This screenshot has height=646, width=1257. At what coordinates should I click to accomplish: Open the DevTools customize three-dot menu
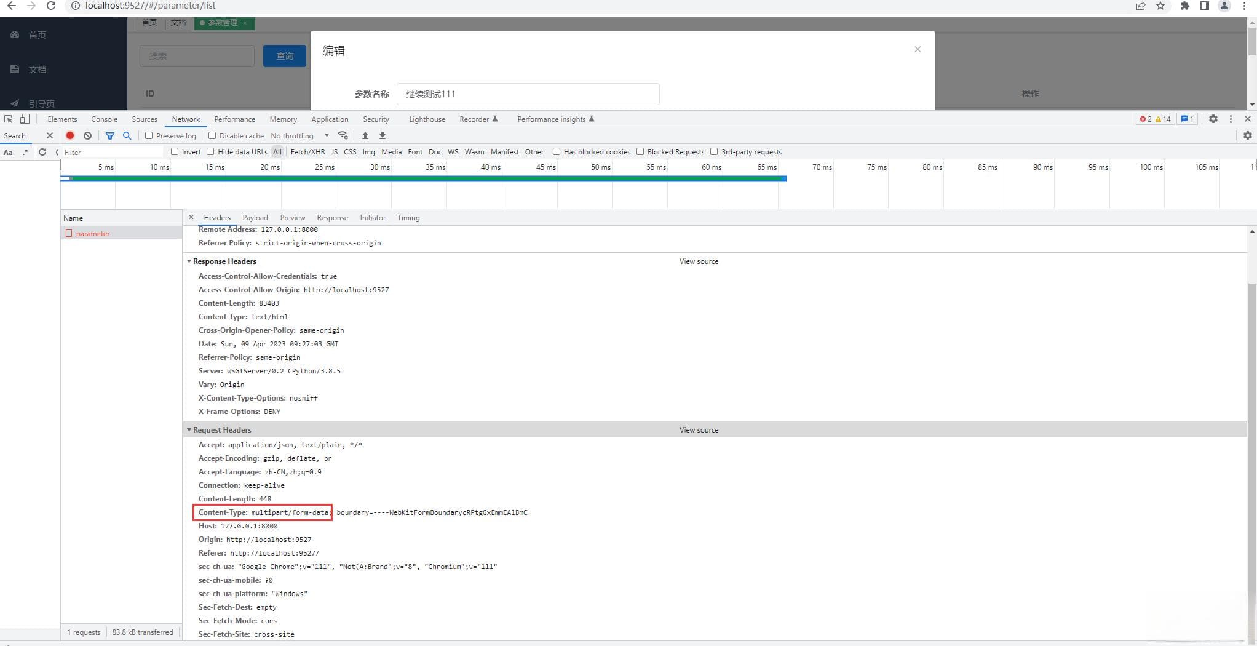coord(1231,119)
